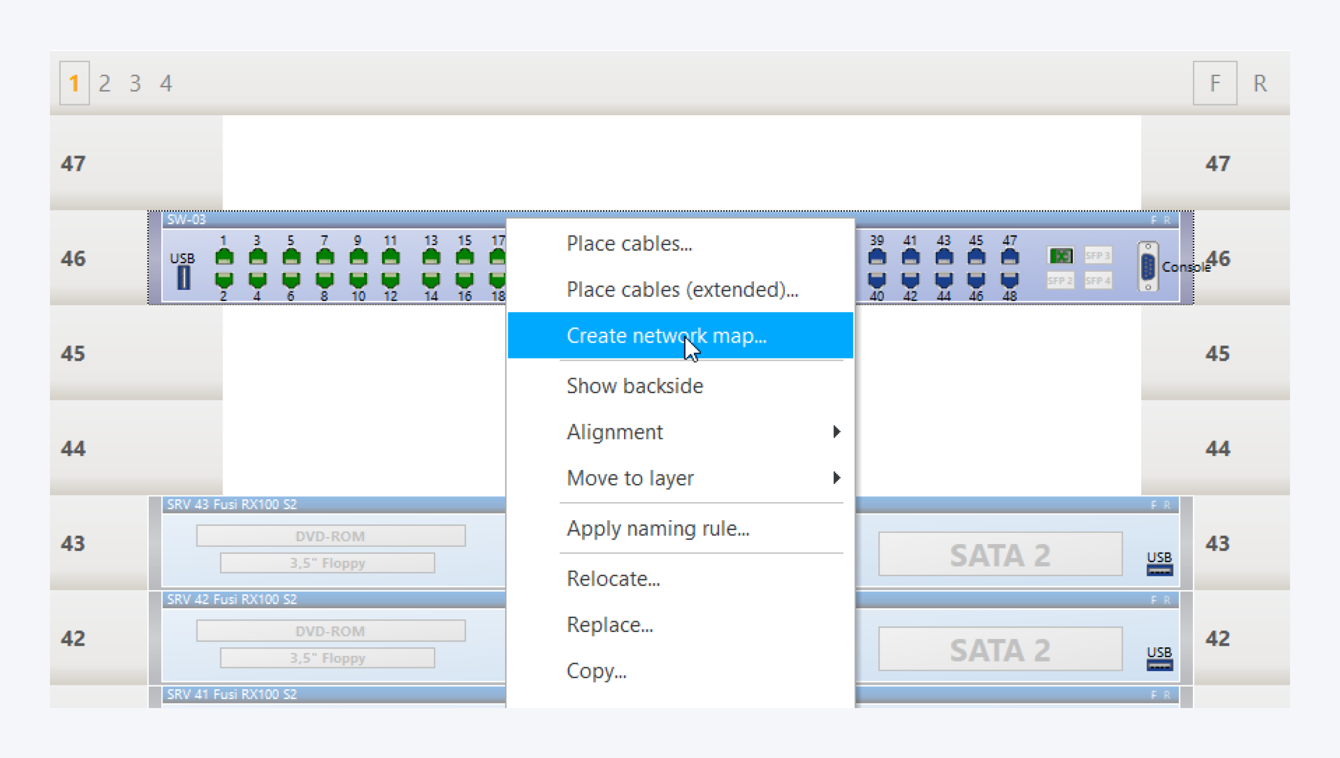Click the SATA 2 bay on SRV 43
The width and height of the screenshot is (1340, 758).
coord(1000,554)
